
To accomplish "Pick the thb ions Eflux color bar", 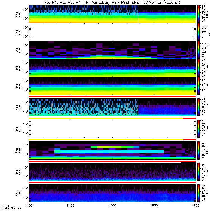I will click(199, 129).
